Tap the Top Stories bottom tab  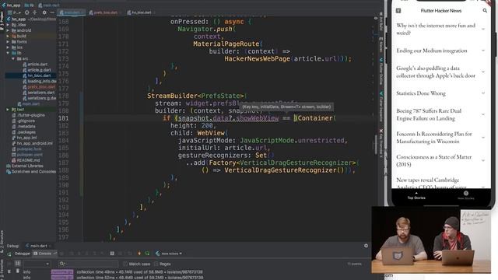tap(416, 195)
